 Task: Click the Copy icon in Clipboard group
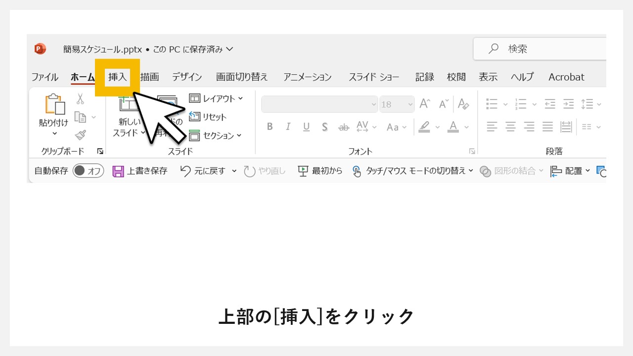81,117
